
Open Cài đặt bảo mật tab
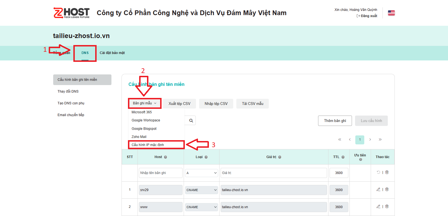tap(112, 53)
